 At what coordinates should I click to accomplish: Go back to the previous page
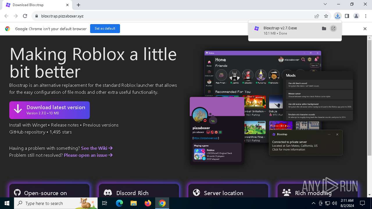click(x=6, y=16)
